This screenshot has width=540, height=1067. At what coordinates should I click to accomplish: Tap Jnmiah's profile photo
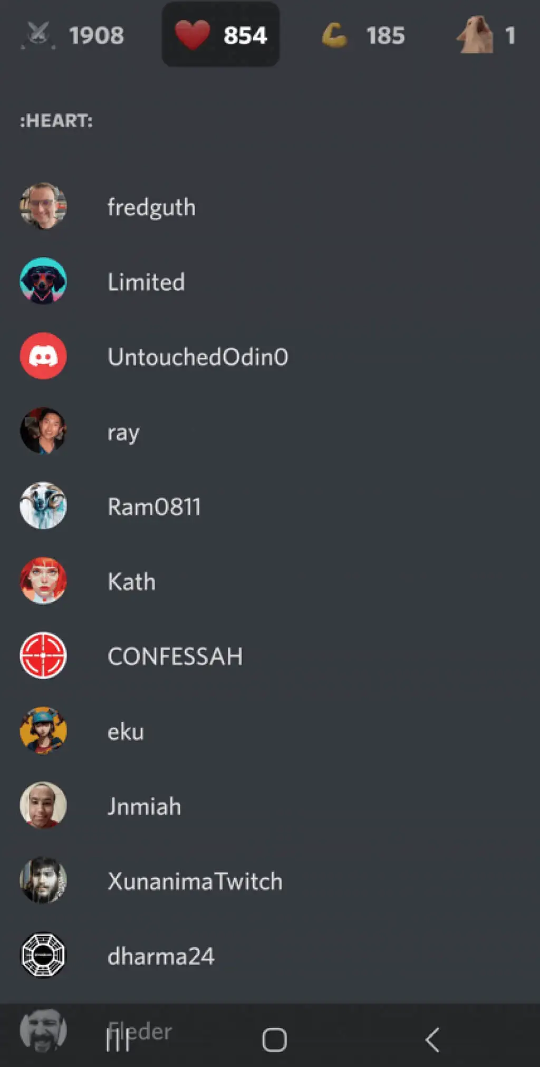43,805
